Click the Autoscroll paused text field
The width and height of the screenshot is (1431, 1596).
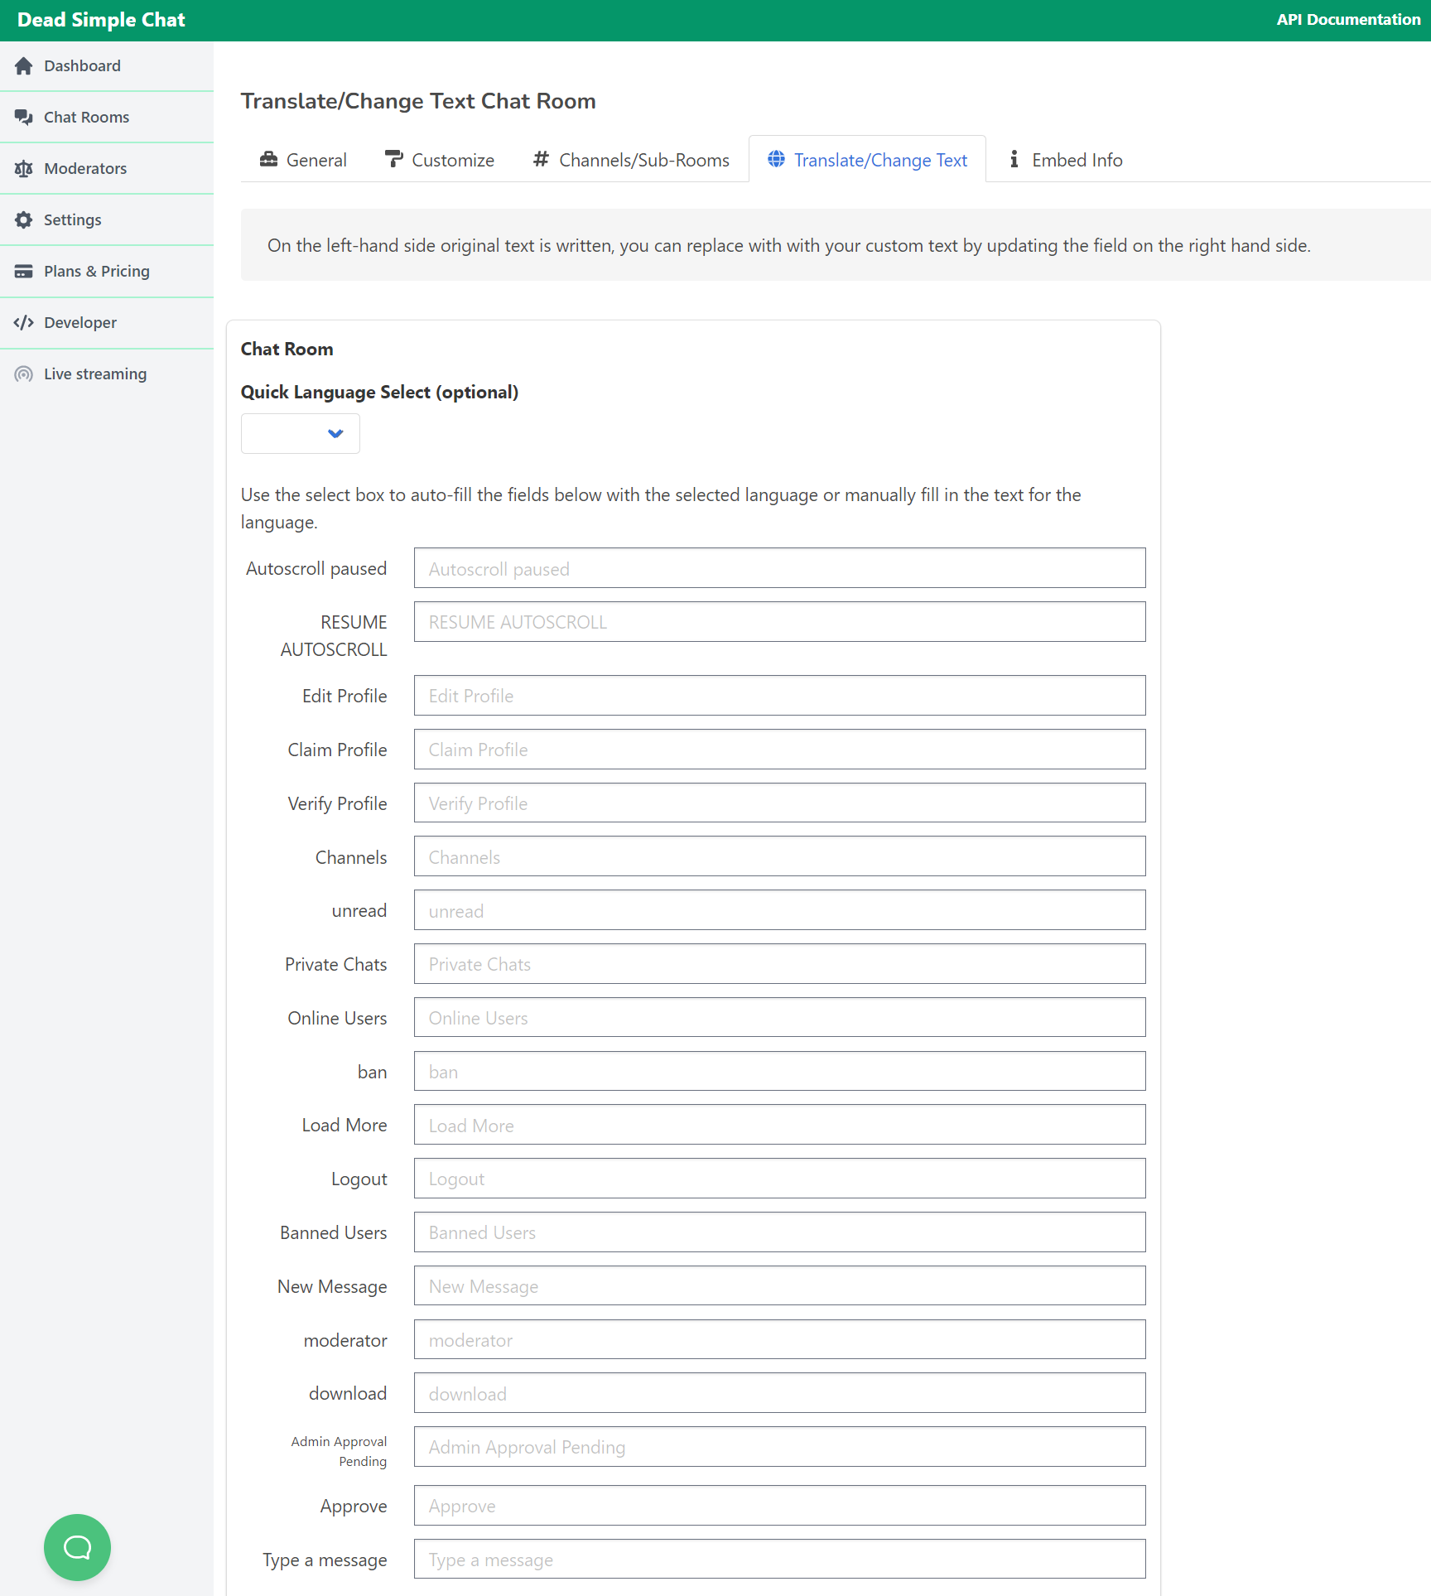pyautogui.click(x=779, y=568)
